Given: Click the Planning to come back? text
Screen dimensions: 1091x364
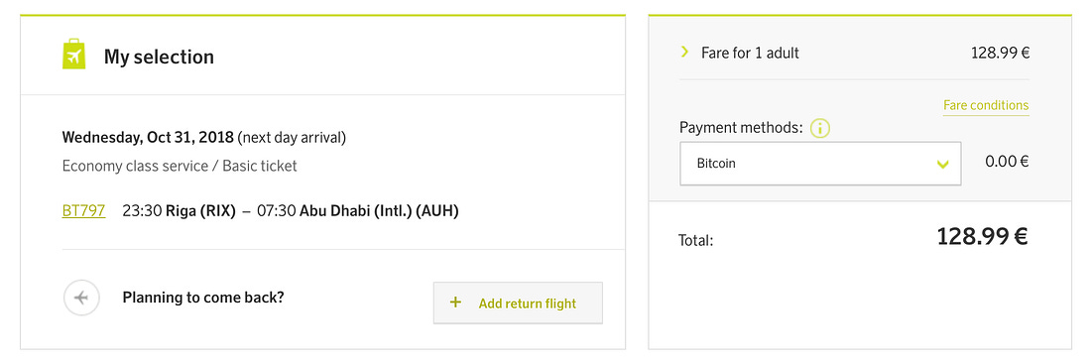Looking at the screenshot, I should [x=203, y=298].
